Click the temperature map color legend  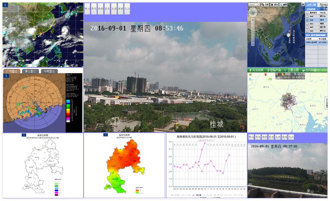click(x=139, y=190)
